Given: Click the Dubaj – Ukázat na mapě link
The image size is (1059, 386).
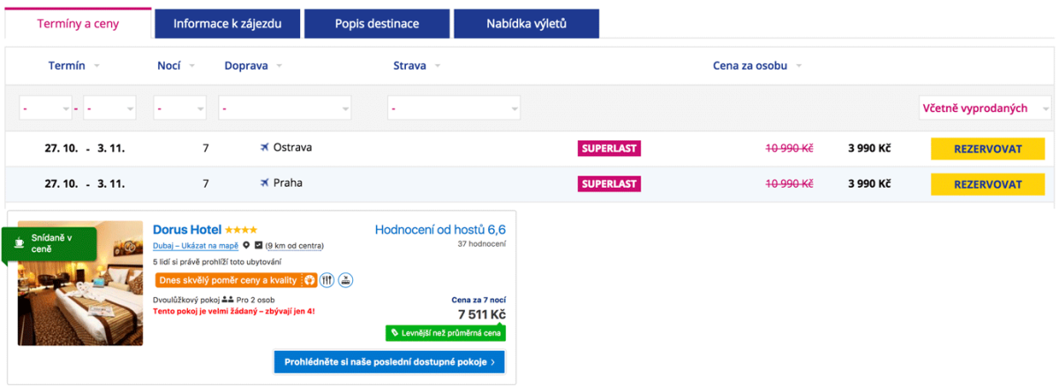Looking at the screenshot, I should 195,246.
